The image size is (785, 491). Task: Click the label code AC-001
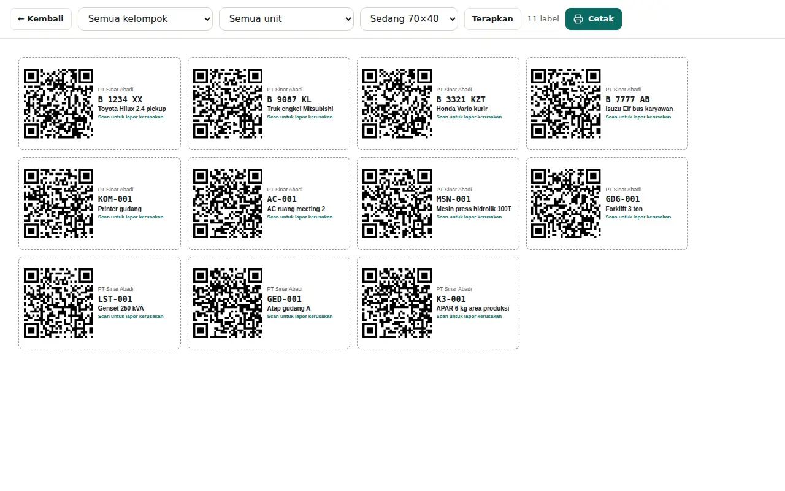[282, 199]
